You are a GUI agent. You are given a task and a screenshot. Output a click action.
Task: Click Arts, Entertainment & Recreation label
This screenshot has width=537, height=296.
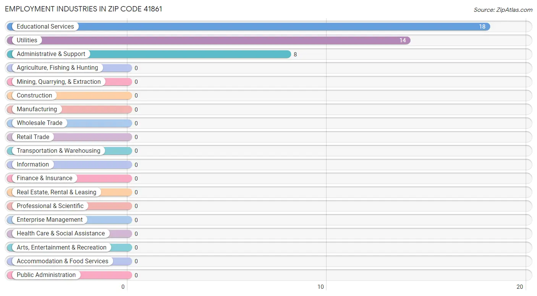(61, 247)
